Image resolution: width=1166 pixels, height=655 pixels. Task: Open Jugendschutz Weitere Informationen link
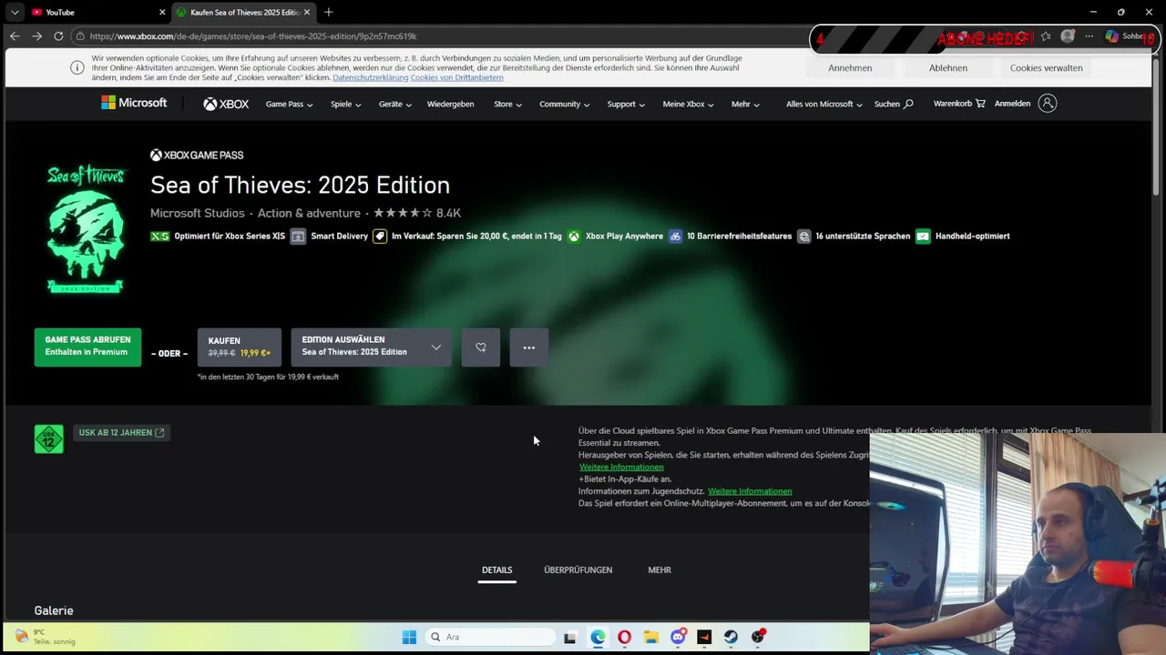(x=750, y=491)
